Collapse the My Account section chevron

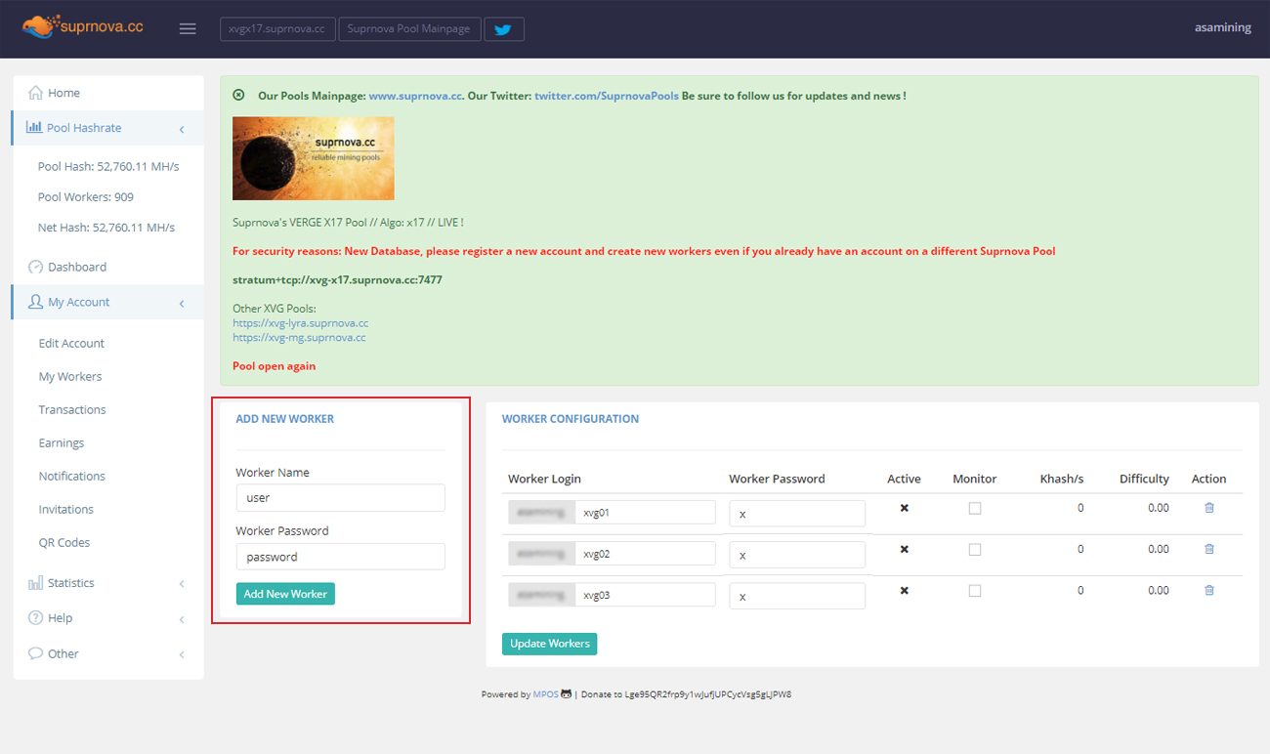click(x=182, y=304)
